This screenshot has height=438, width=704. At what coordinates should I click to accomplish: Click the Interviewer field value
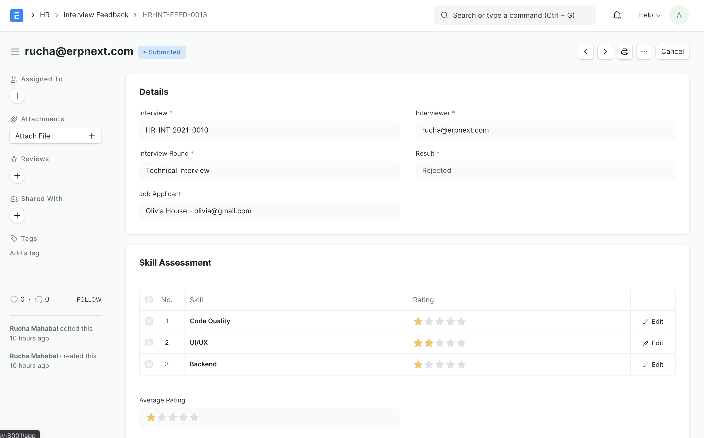pyautogui.click(x=545, y=130)
